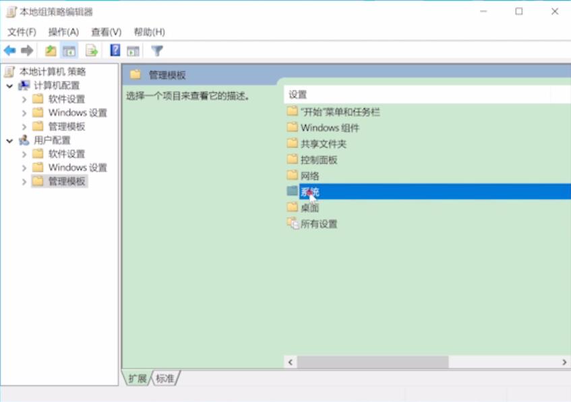Viewport: 571px width, 402px height.
Task: Select 桌面 folder in list
Action: pos(309,207)
